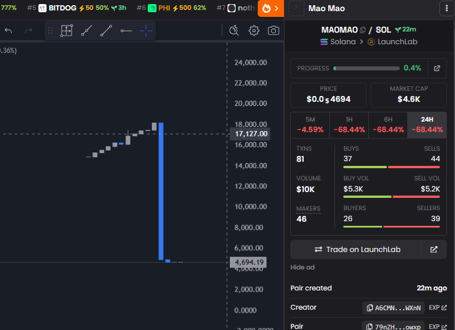
Task: Click the 22m pair age badge in header
Action: pyautogui.click(x=406, y=29)
